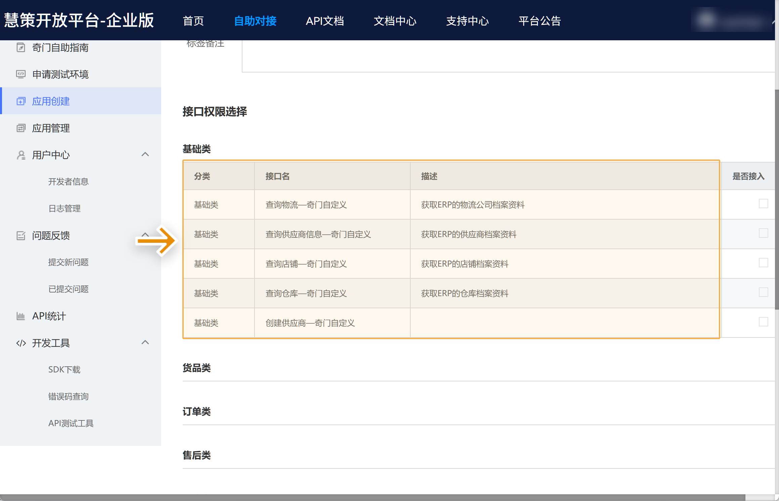779x501 pixels.
Task: Open 支持中心 in the top menu
Action: (467, 21)
